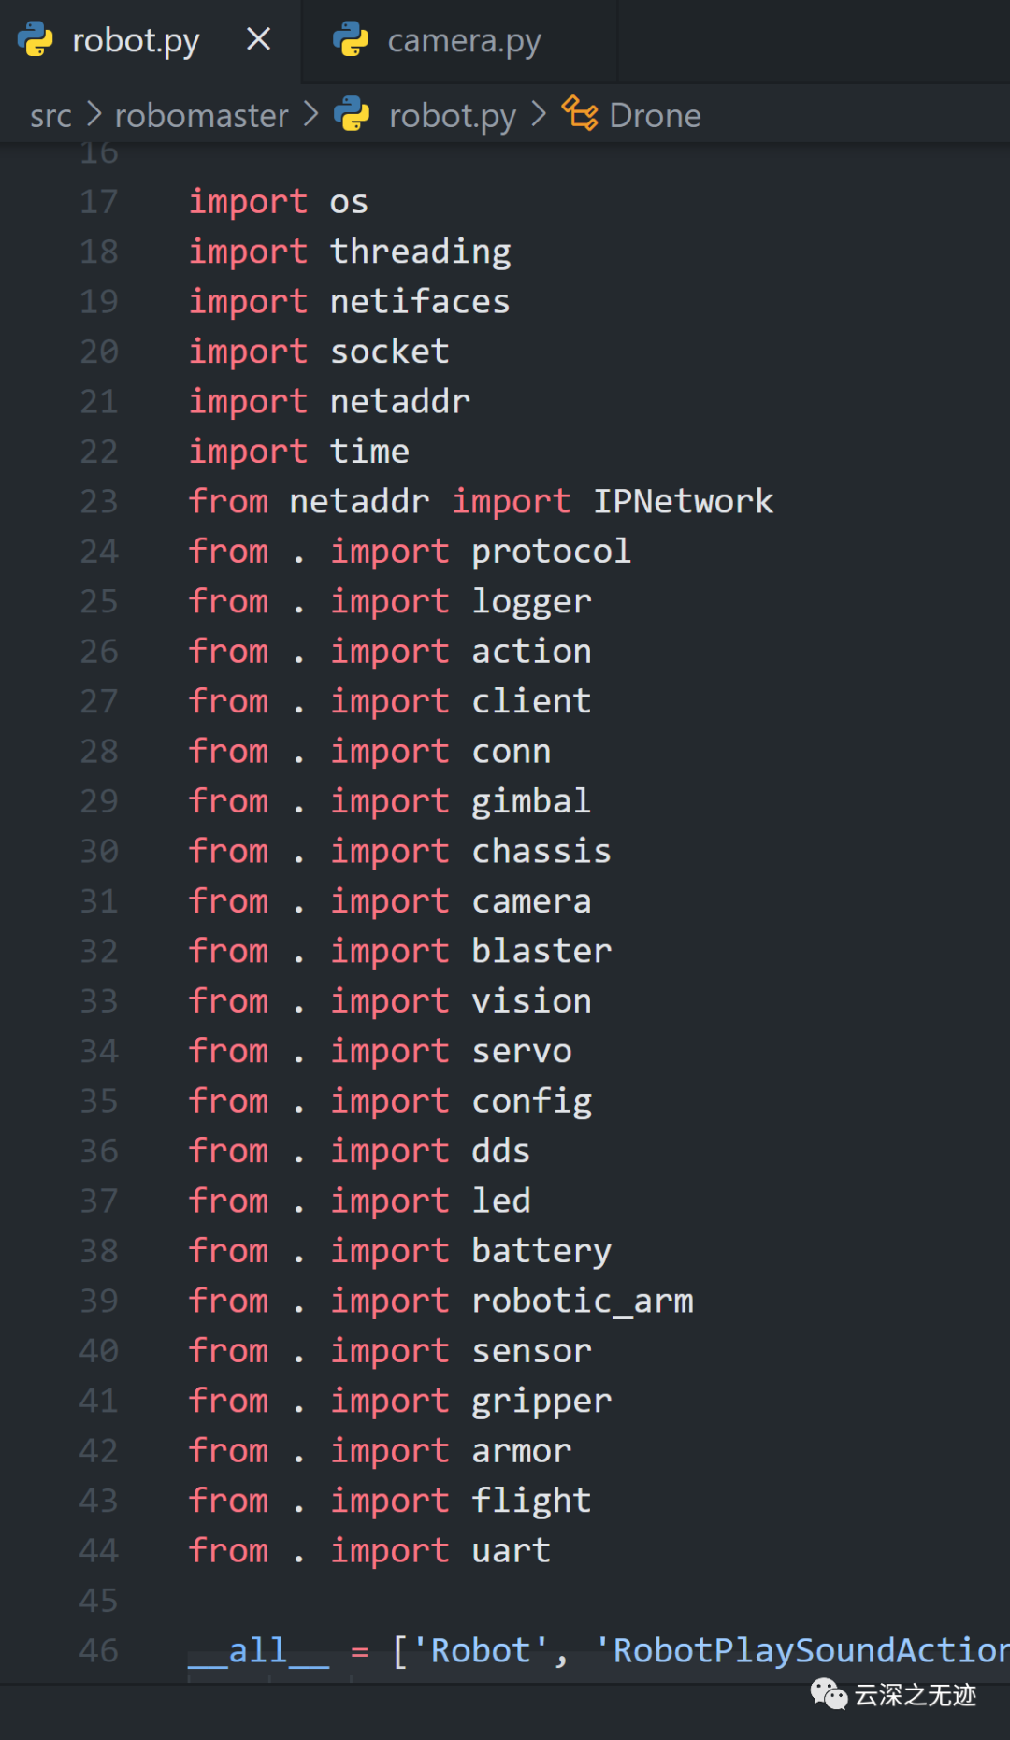The image size is (1010, 1740).
Task: Click the chevron after robomaster breadcrumb
Action: (x=311, y=114)
